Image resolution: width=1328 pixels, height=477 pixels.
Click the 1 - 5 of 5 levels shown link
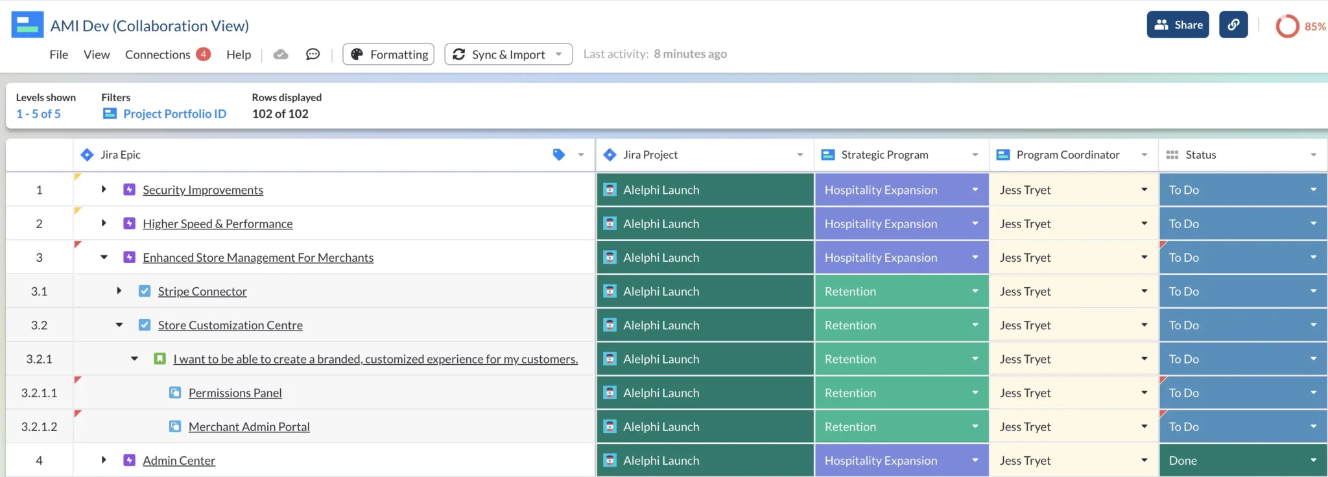tap(38, 113)
